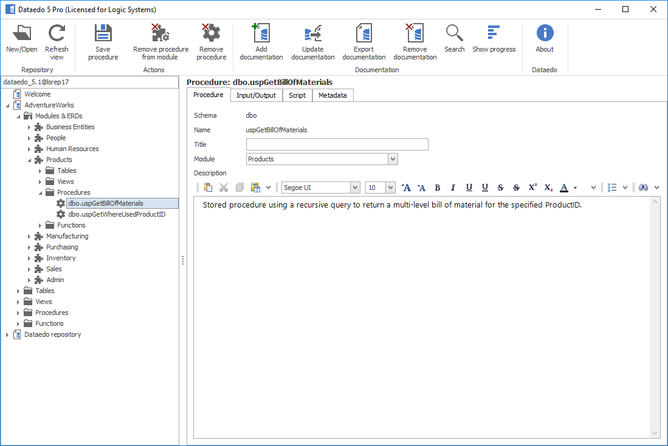The height and width of the screenshot is (446, 668).
Task: Open the Module dropdown showing Products
Action: point(393,159)
